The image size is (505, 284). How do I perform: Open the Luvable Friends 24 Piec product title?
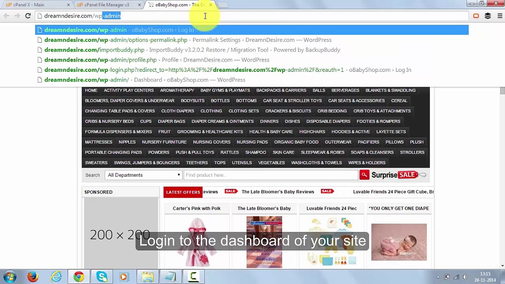[331, 208]
